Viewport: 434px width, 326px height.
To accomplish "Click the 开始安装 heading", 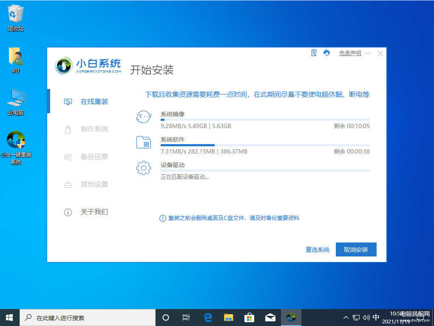I will point(152,70).
